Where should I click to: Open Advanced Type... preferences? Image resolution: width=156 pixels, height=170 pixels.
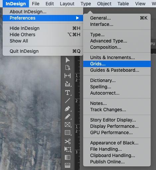pyautogui.click(x=117, y=41)
